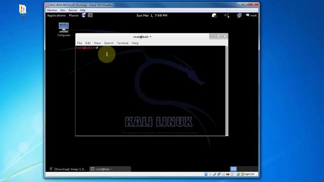Switch to Download bmap taskbar window
The height and width of the screenshot is (182, 324).
[x=68, y=169]
